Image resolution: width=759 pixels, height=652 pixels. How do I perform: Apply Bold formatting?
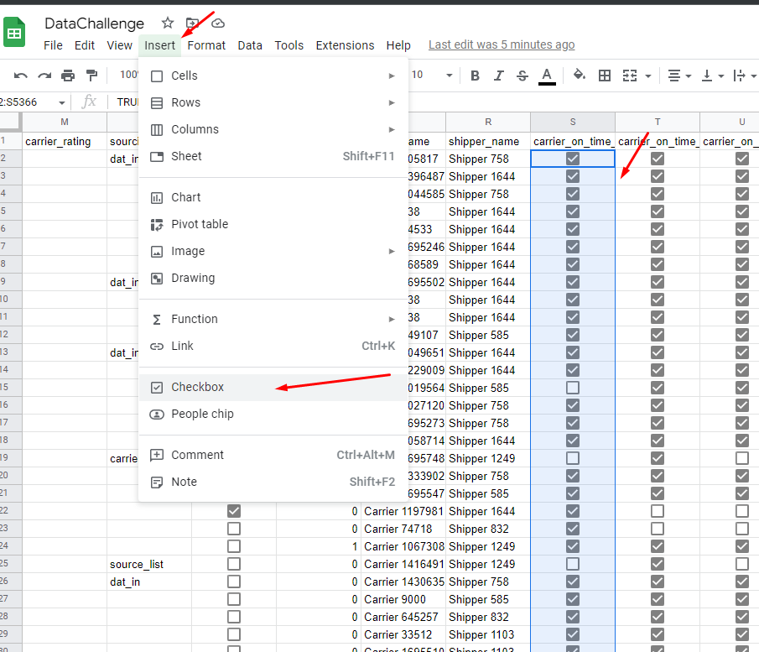(x=475, y=75)
